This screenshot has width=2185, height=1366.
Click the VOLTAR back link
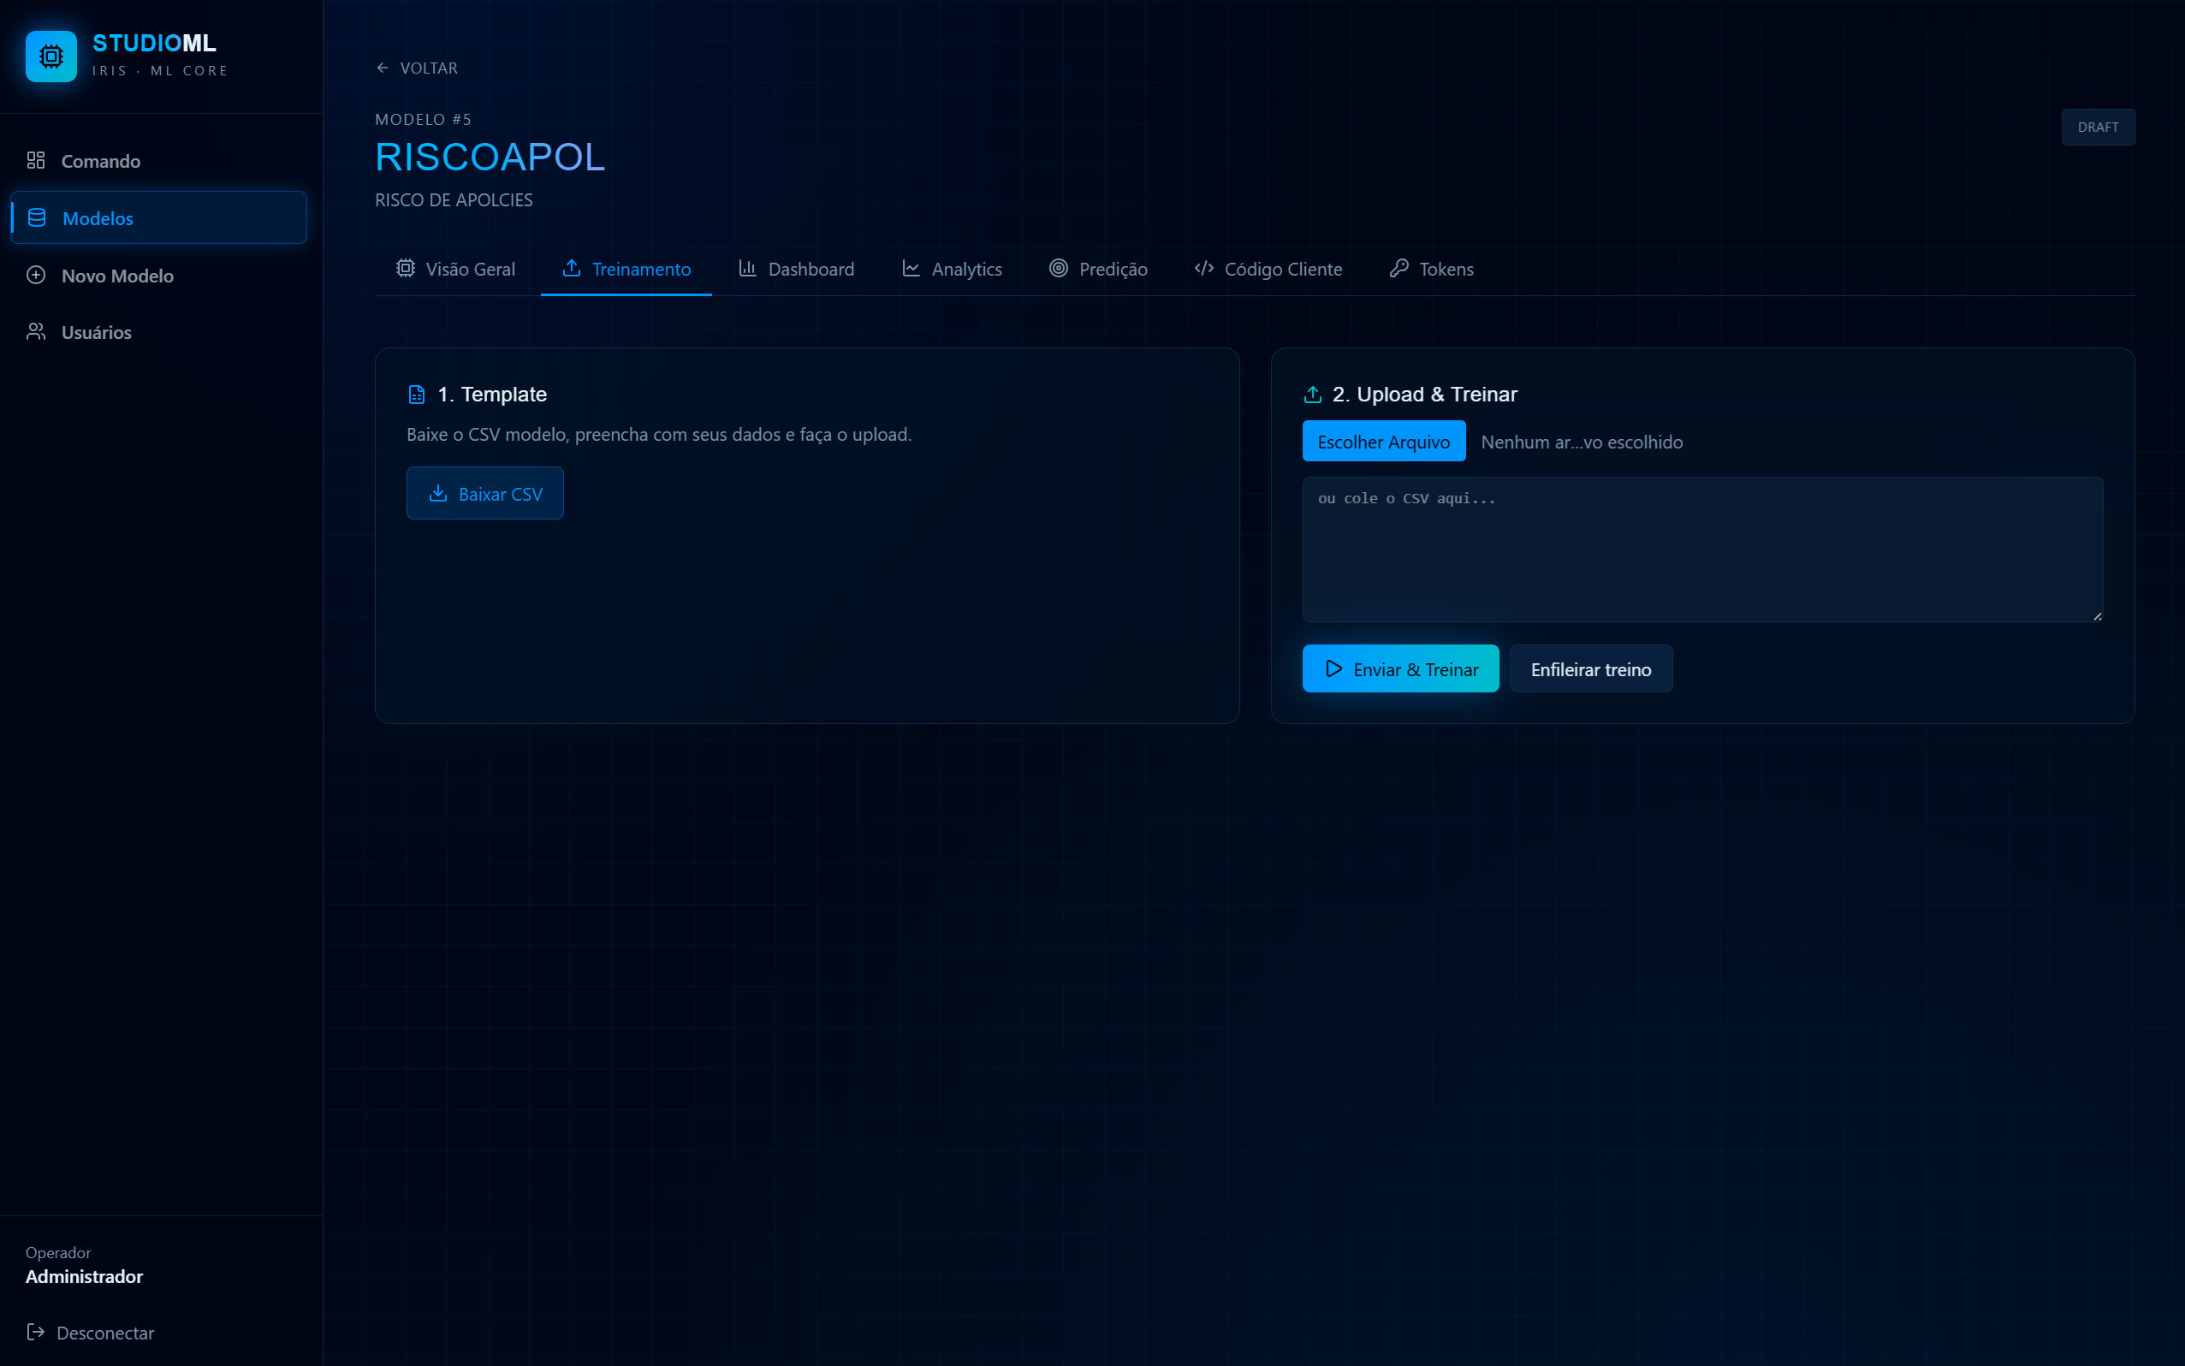(x=417, y=68)
